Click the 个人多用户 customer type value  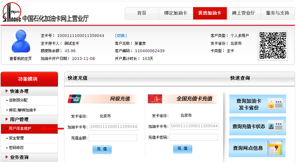click(240, 36)
